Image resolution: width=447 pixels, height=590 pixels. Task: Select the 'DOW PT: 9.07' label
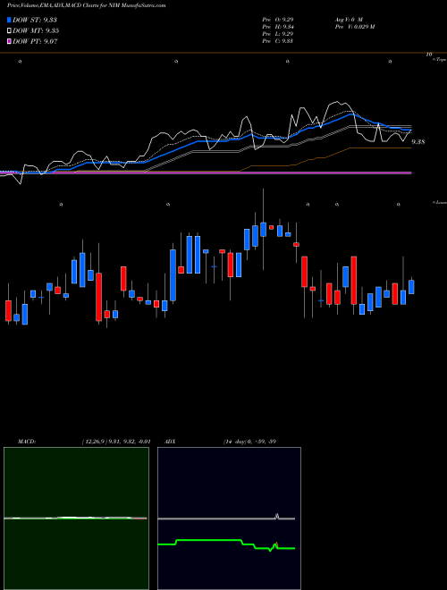coord(35,41)
